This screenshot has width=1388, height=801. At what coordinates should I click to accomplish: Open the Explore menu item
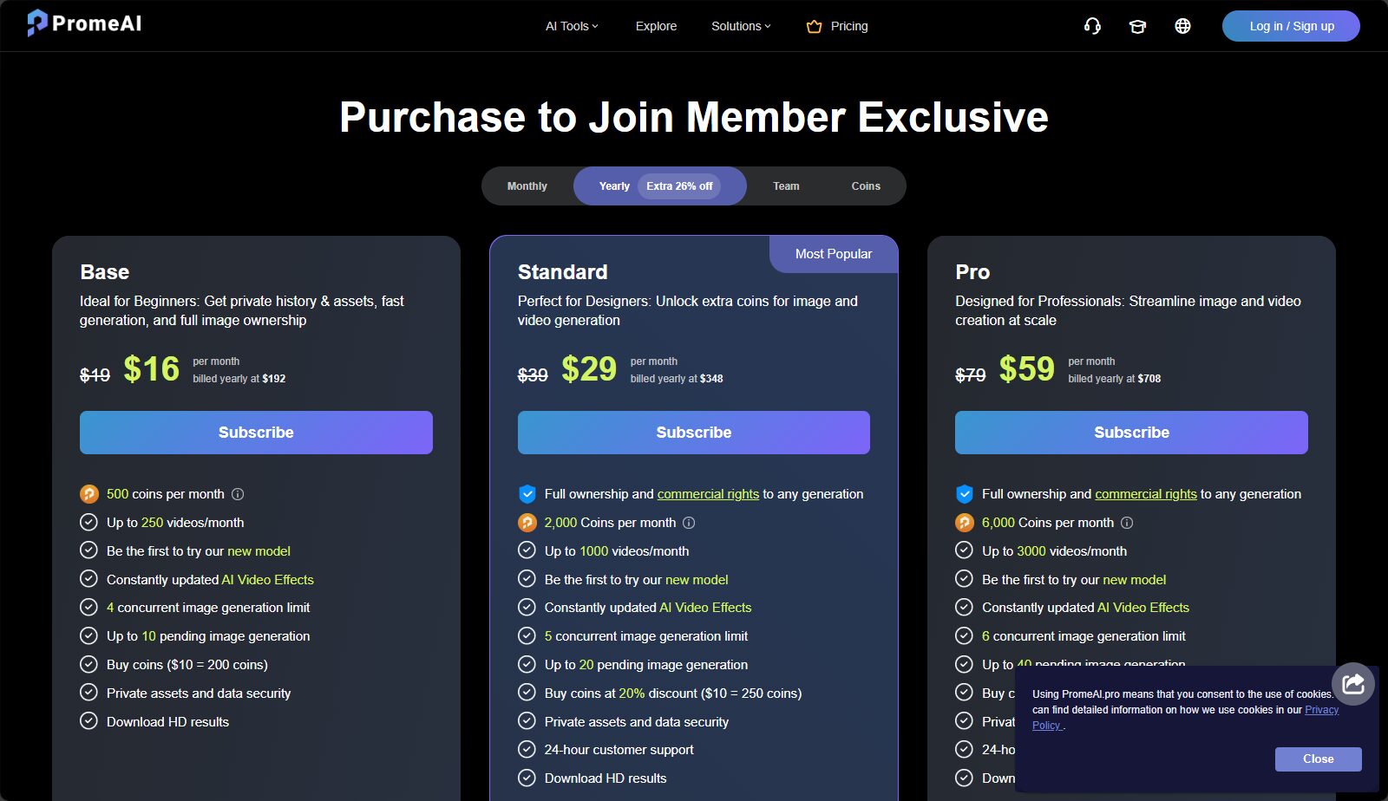[656, 26]
